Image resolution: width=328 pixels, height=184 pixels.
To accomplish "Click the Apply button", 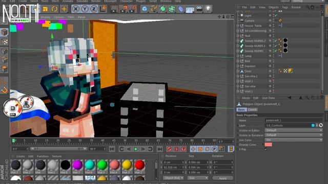I will [x=223, y=178].
